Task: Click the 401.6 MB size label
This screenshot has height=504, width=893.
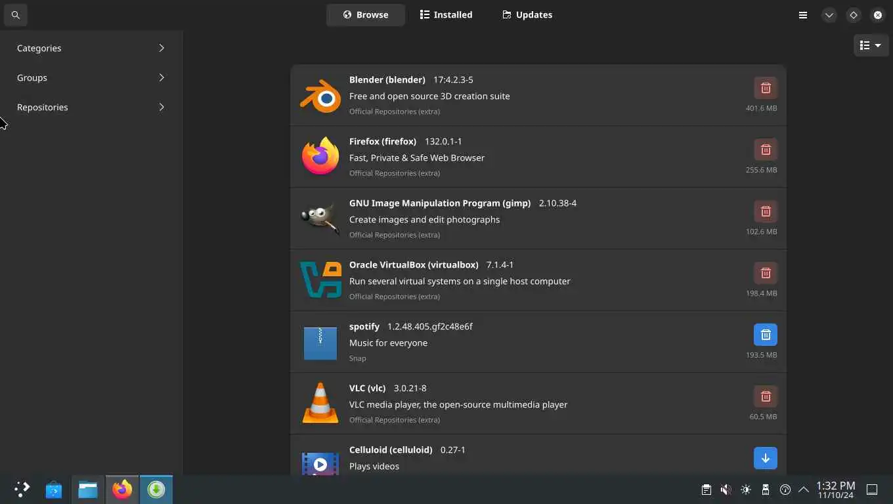Action: coord(761,108)
